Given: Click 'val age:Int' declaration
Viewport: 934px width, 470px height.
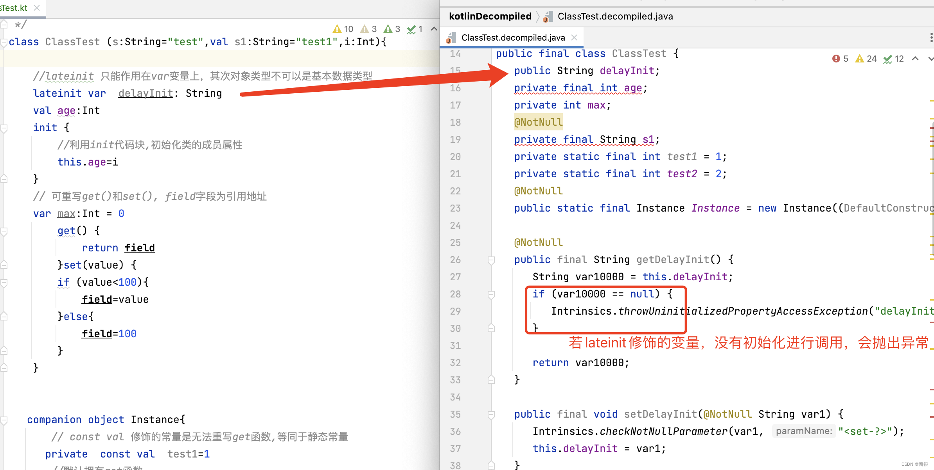Looking at the screenshot, I should 66,110.
